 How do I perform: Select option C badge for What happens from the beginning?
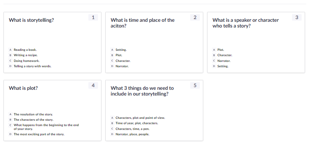tap(10, 125)
